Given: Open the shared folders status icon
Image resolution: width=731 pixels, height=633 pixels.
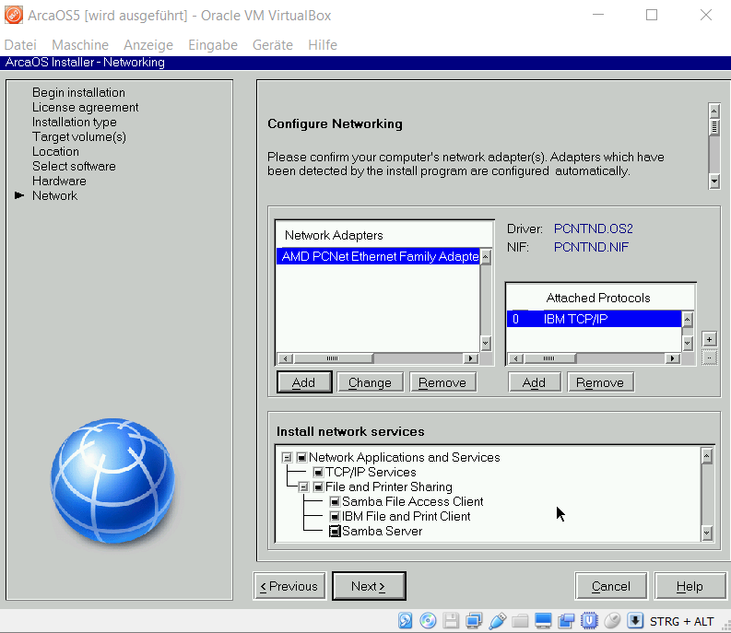Looking at the screenshot, I should pos(520,620).
